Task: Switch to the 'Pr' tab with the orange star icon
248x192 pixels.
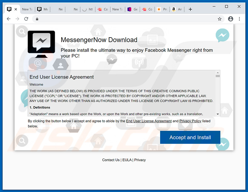Action: (x=162, y=9)
